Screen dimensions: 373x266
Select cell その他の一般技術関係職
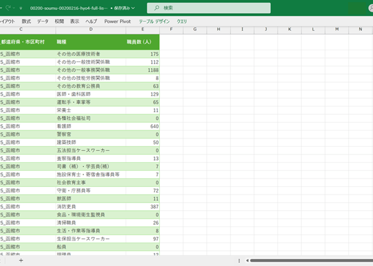click(91, 62)
